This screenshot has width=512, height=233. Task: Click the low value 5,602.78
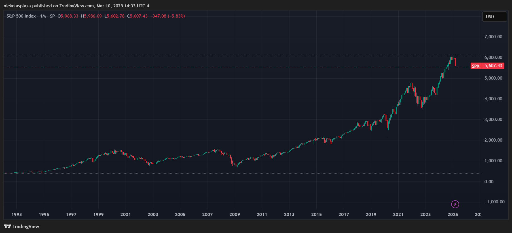116,16
